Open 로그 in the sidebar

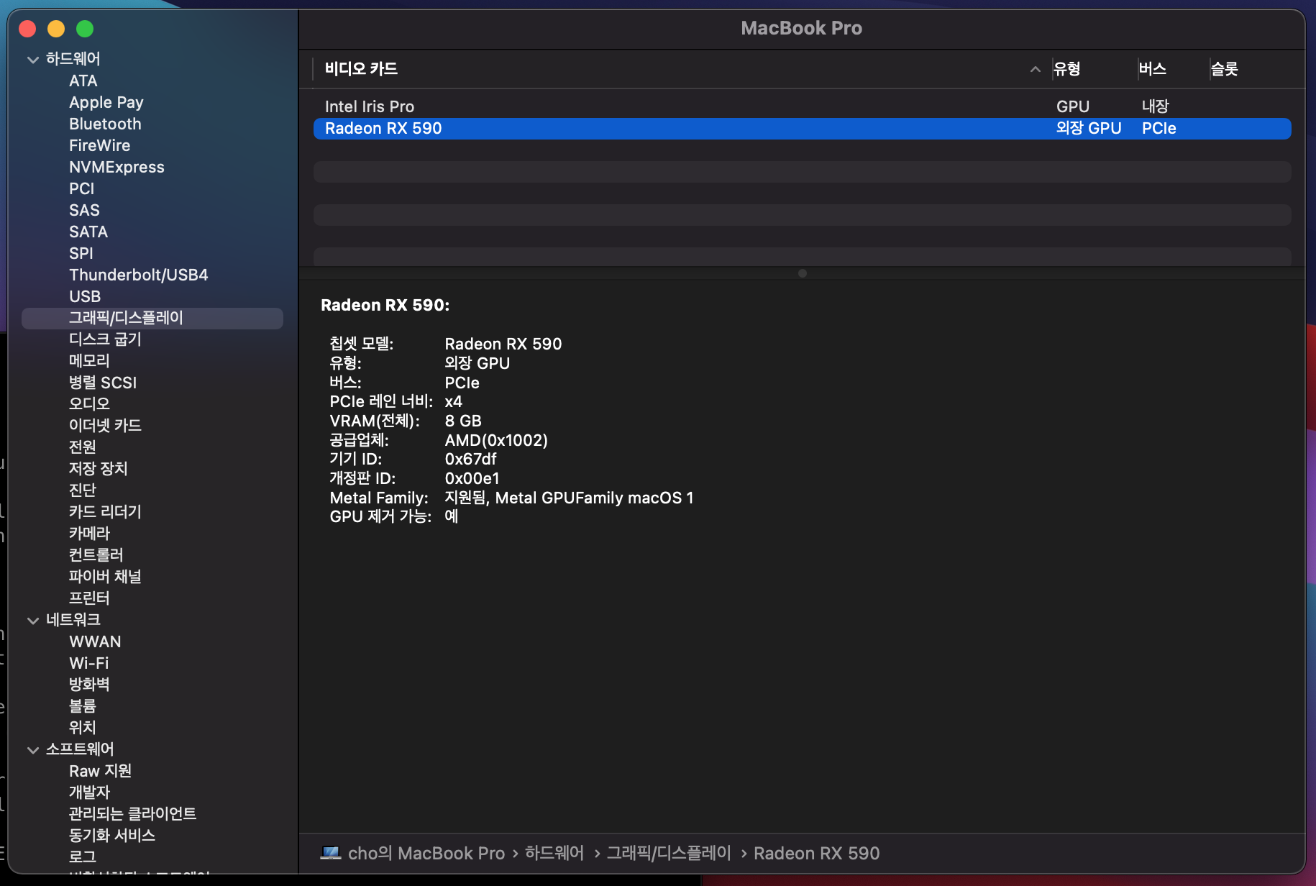click(83, 857)
